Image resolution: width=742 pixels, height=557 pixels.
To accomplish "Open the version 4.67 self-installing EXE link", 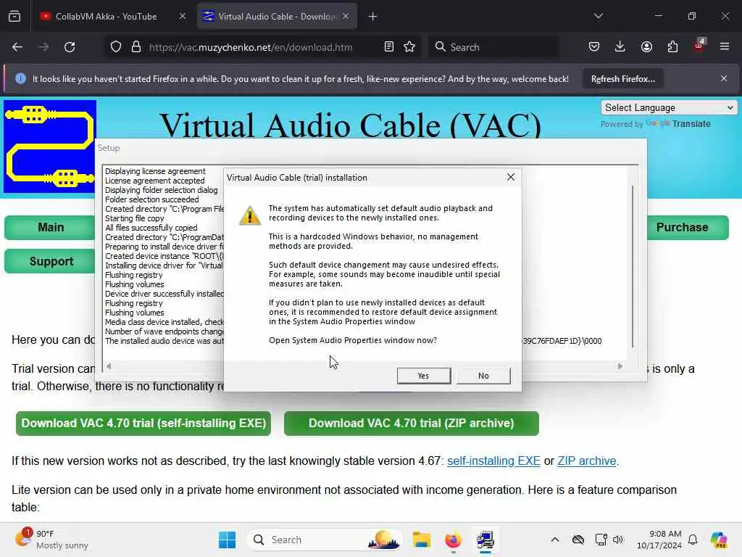I will 493,461.
